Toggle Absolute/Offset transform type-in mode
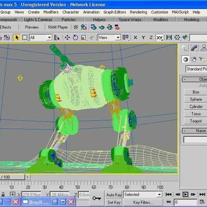Image resolution: width=207 pixels, height=207 pixels. tap(12, 195)
